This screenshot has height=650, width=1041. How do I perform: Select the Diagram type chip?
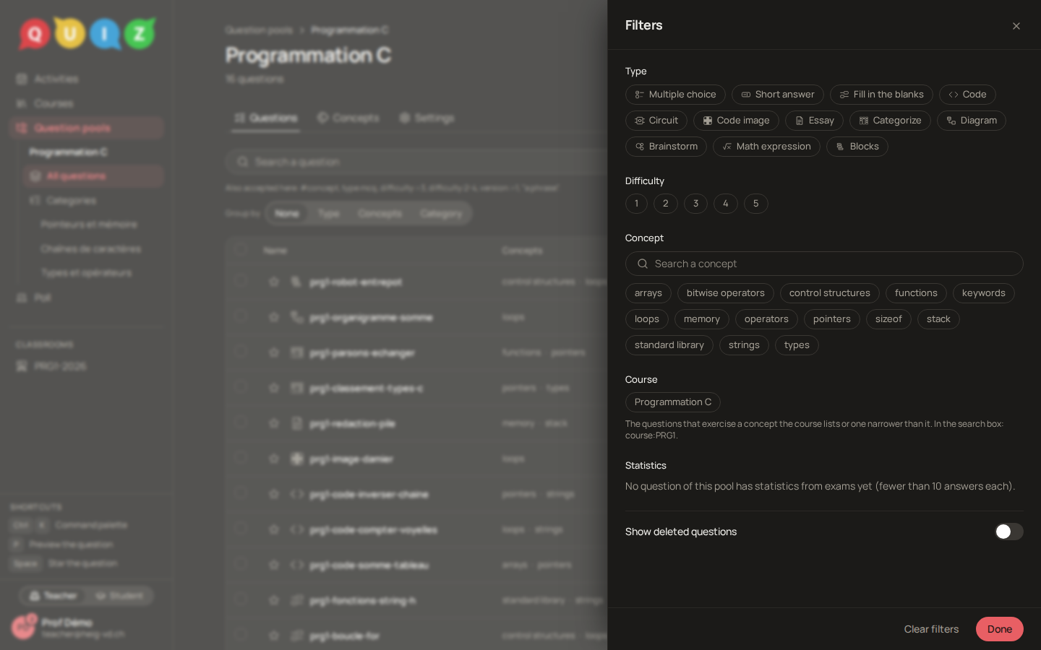[972, 121]
